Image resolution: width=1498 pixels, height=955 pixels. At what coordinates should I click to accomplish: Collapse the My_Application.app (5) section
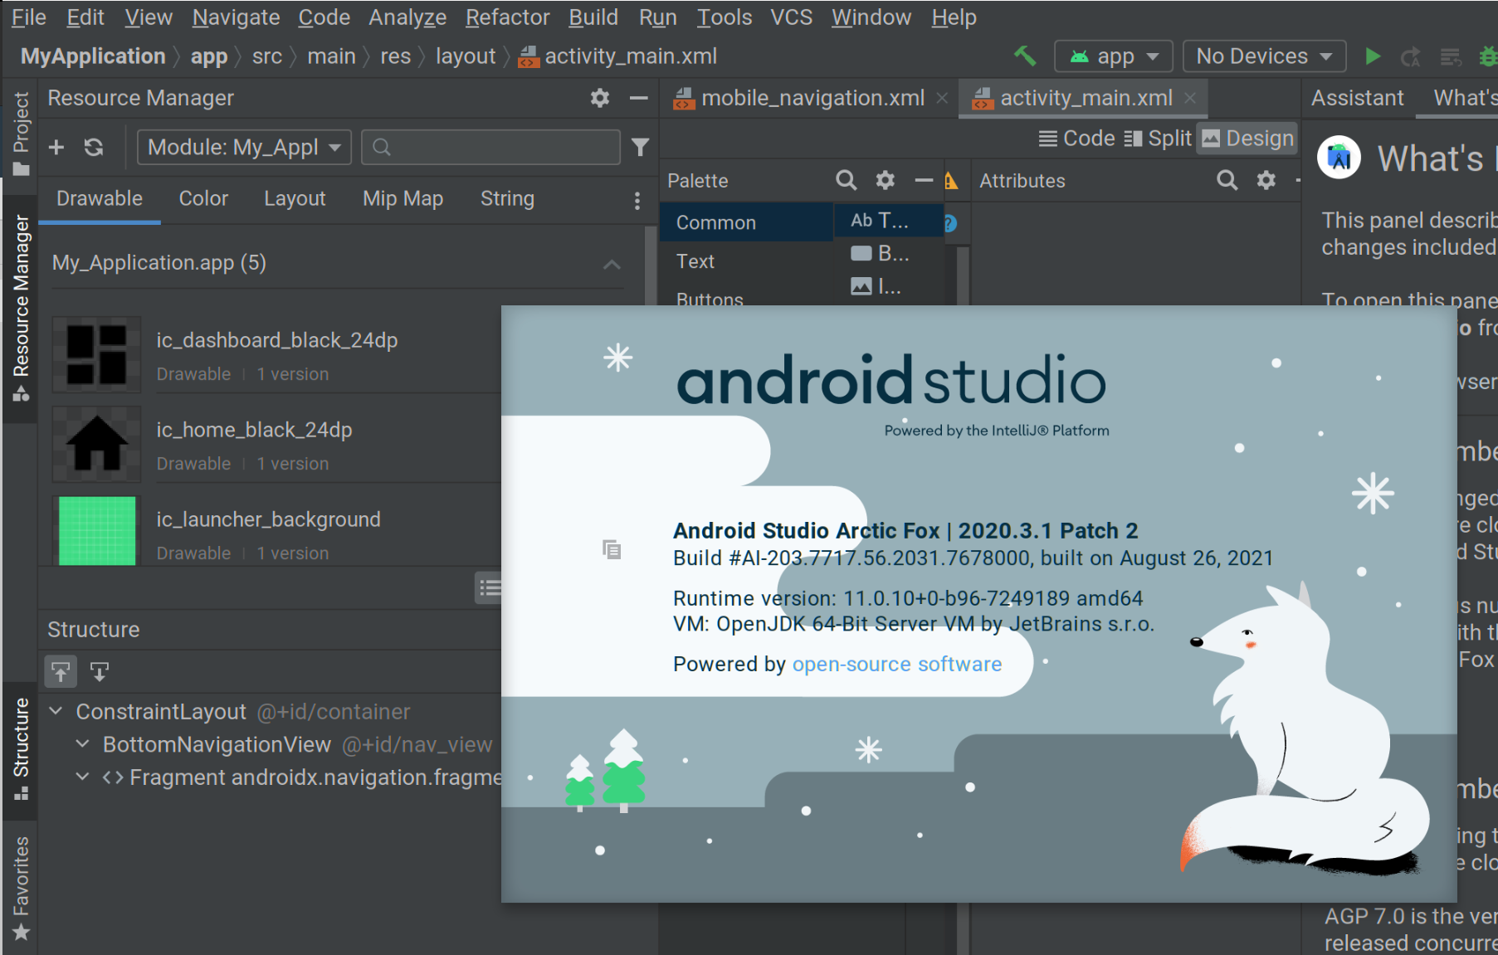pos(612,265)
